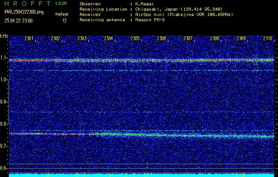Click the 0.9 kHz frequency label

(x=4, y=102)
